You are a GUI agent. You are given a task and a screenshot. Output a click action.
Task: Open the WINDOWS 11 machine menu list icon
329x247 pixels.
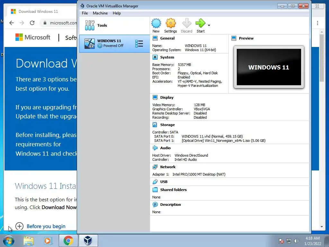139,43
